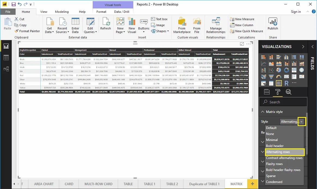This screenshot has width=317, height=189.
Task: Insert a Text box from the ribbon
Action: tap(159, 19)
